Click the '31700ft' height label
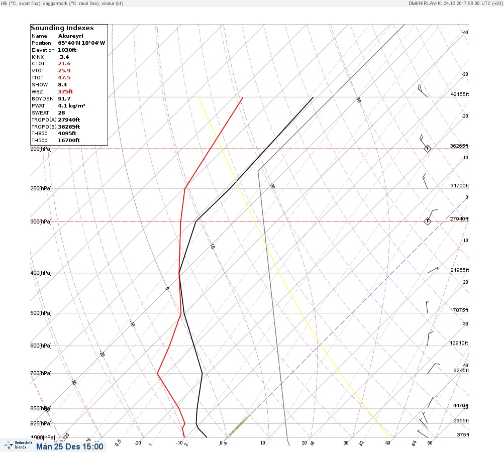504x452 pixels. [460, 186]
